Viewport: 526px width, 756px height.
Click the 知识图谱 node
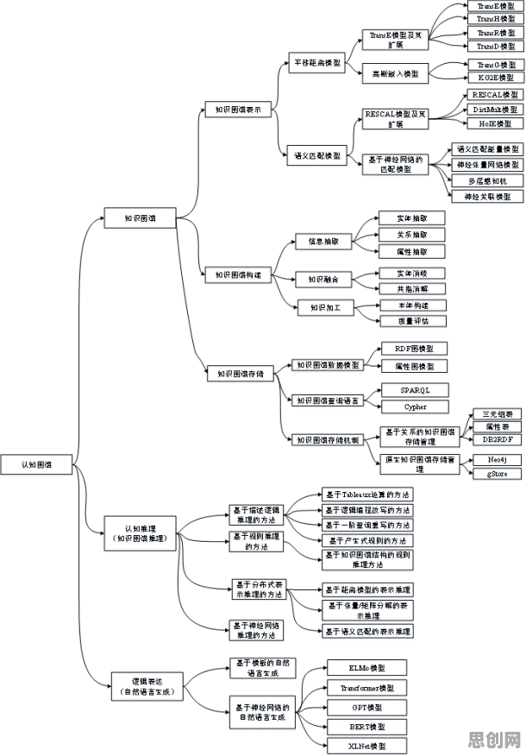[141, 218]
